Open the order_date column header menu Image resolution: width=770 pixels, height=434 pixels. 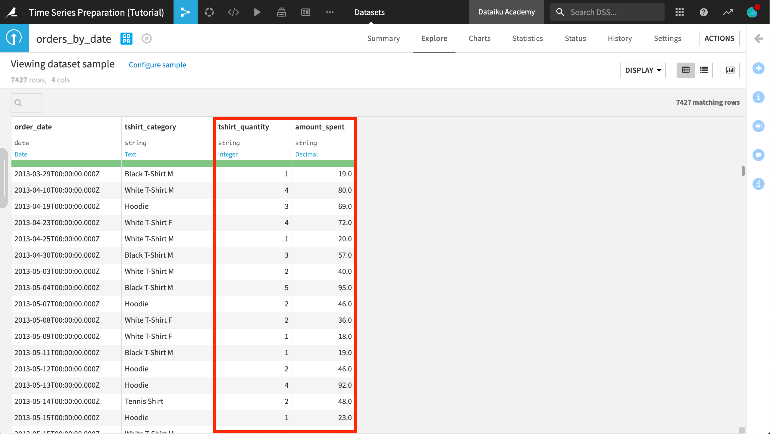pos(33,127)
